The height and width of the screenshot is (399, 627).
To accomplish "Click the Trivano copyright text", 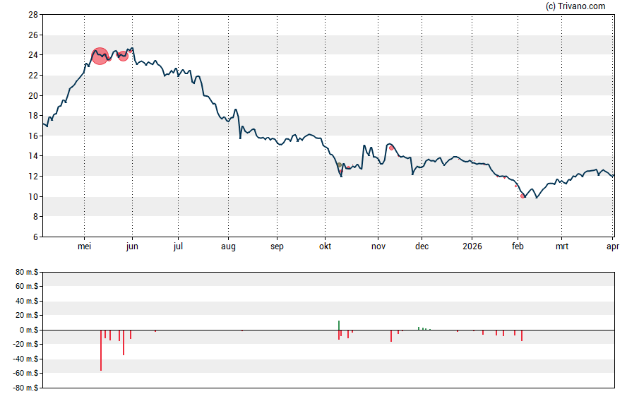I will (575, 6).
